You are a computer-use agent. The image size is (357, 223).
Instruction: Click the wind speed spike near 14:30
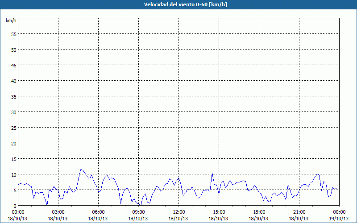(x=212, y=173)
